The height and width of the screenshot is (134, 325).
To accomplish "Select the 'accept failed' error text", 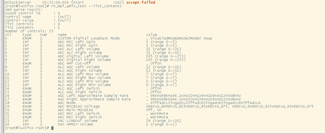I will [x=141, y=2].
